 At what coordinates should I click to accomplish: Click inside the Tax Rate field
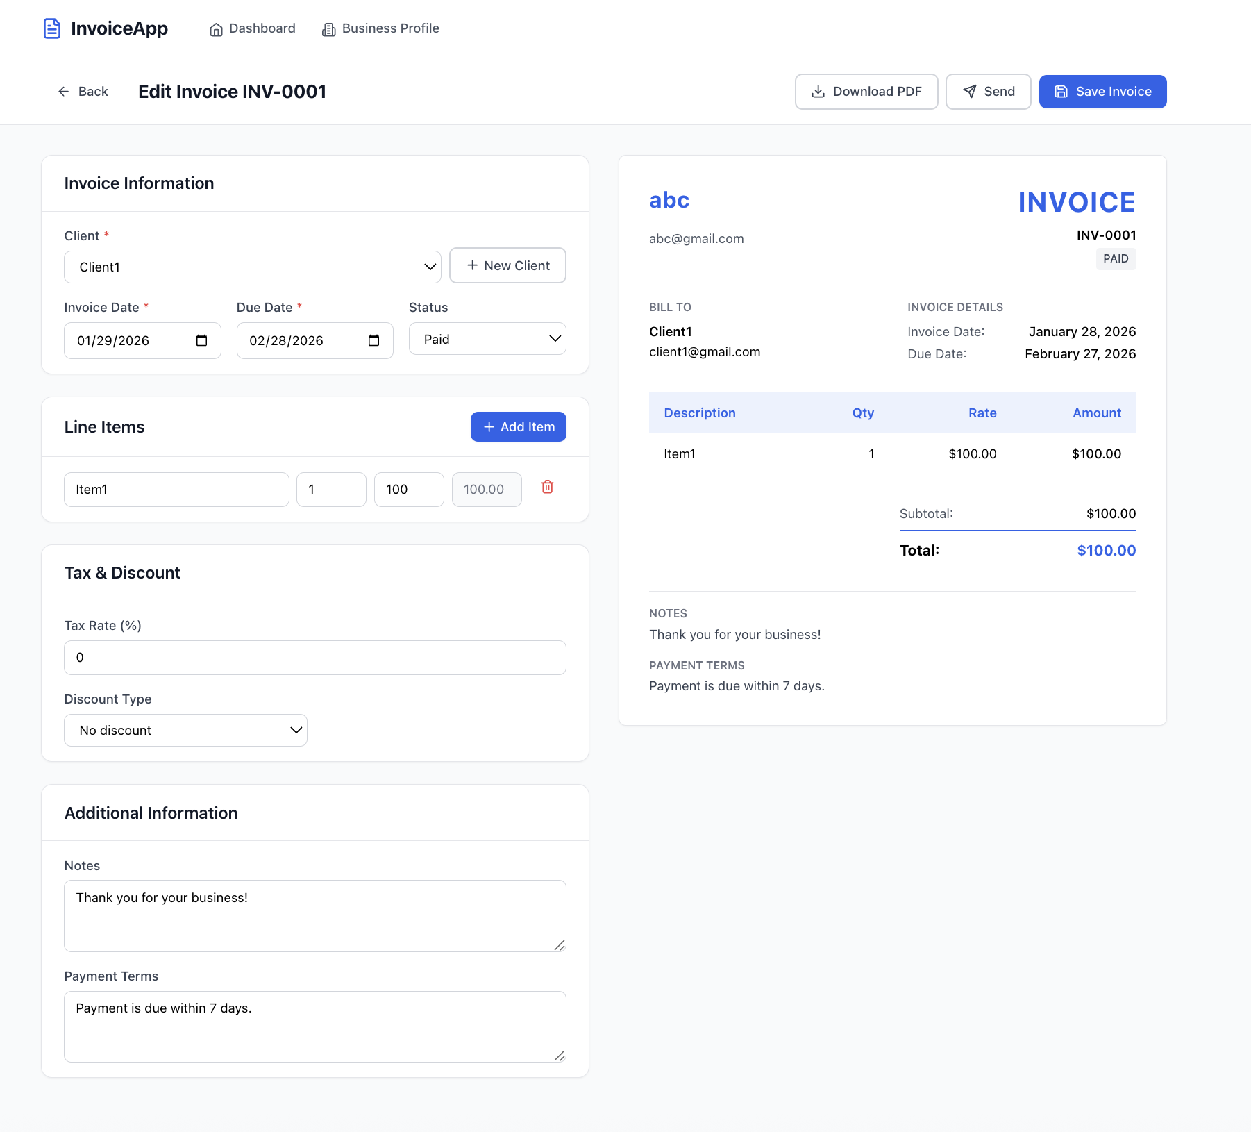pyautogui.click(x=314, y=657)
